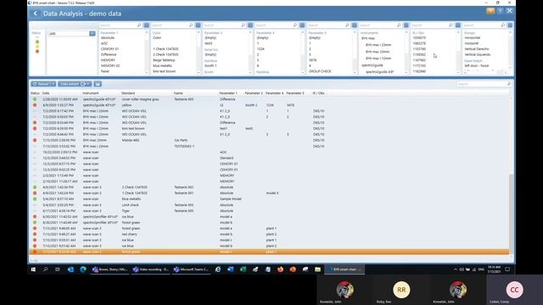Screen dimensions: 543x305
Task: Select row with standard 'red cherry'
Action: pyautogui.click(x=270, y=234)
